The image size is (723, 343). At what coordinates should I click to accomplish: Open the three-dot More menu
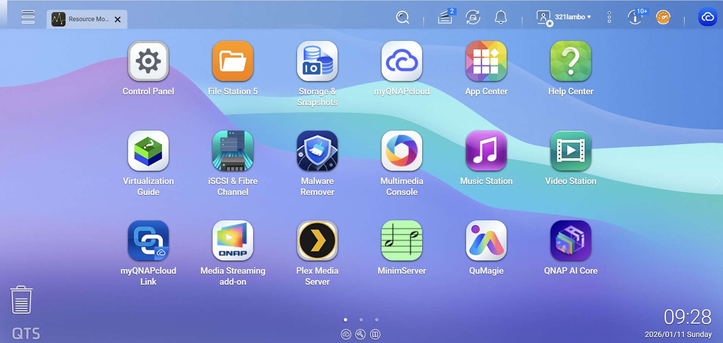(x=609, y=17)
